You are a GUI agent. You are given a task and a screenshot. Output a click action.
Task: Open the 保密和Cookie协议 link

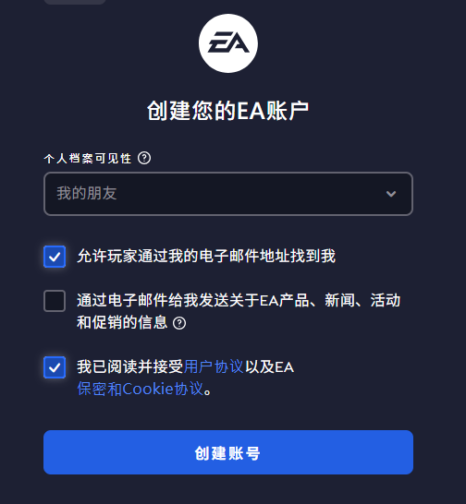(141, 389)
